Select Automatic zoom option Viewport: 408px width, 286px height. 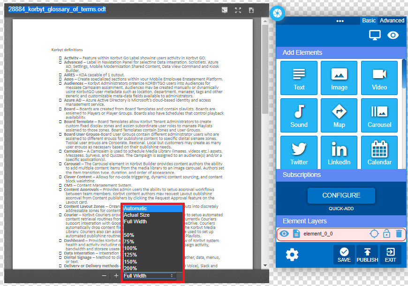(x=153, y=208)
